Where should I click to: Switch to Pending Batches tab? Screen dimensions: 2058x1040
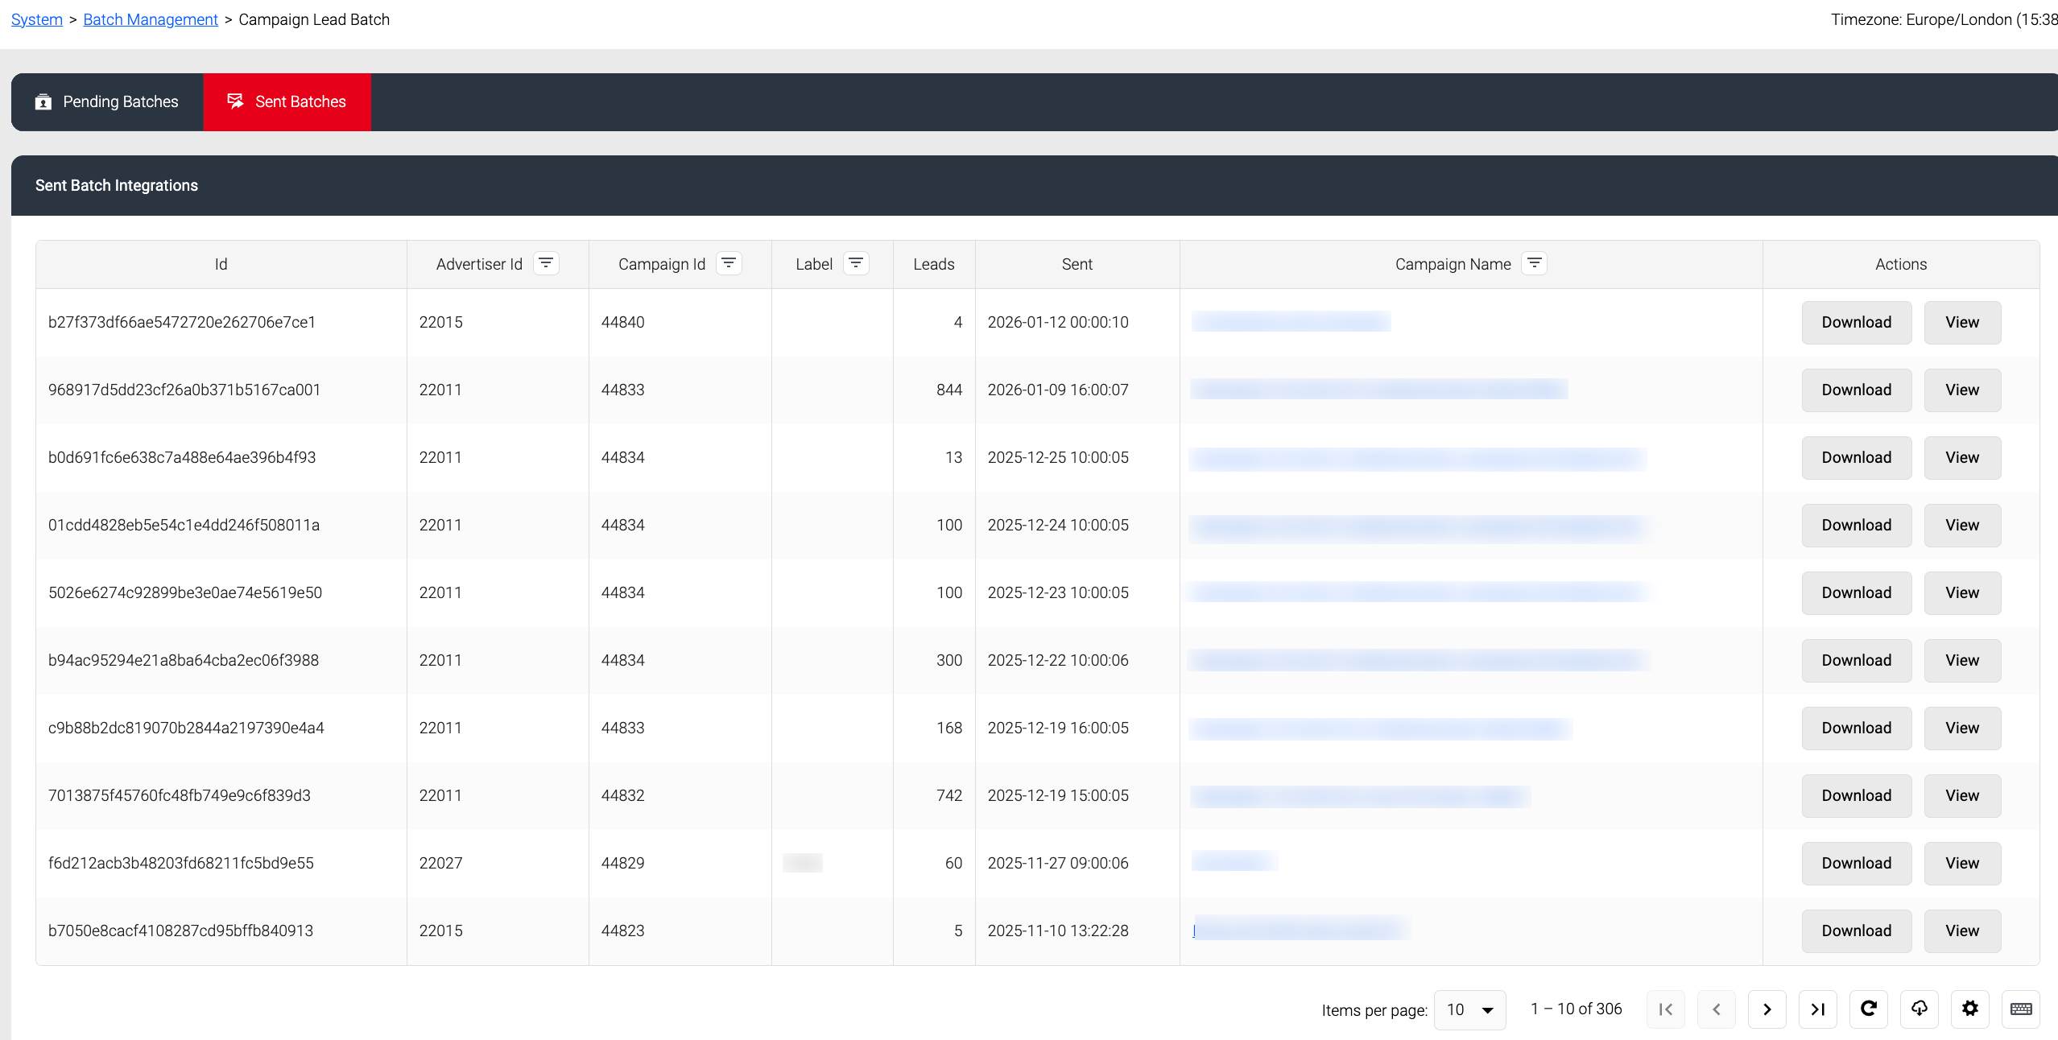[x=107, y=102]
